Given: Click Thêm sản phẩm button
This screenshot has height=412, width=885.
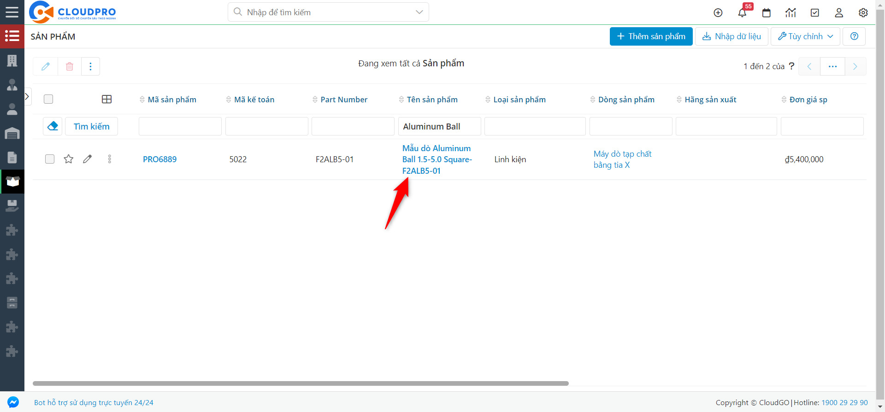Looking at the screenshot, I should tap(651, 36).
